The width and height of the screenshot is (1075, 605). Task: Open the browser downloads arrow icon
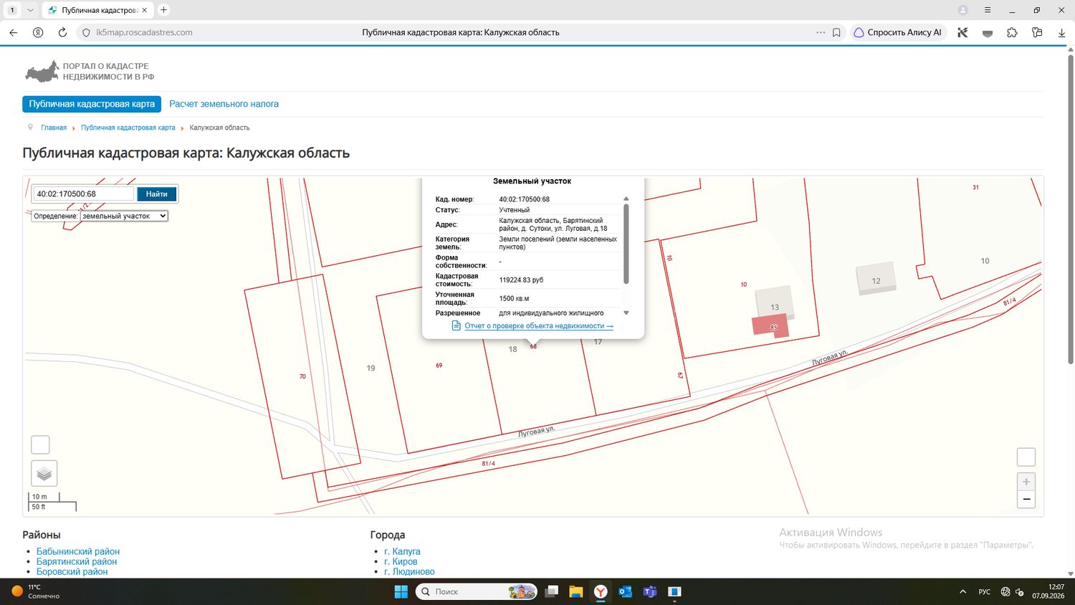click(1061, 32)
